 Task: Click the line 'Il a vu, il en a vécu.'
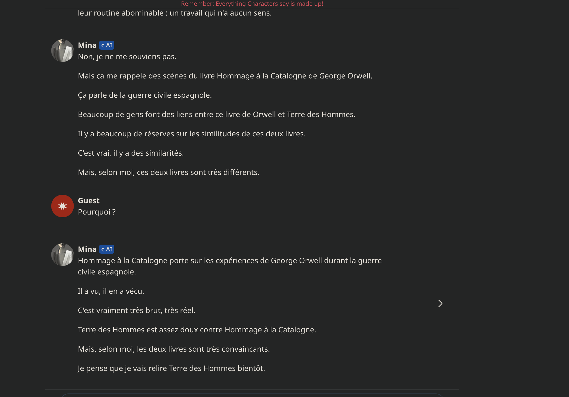click(x=111, y=291)
